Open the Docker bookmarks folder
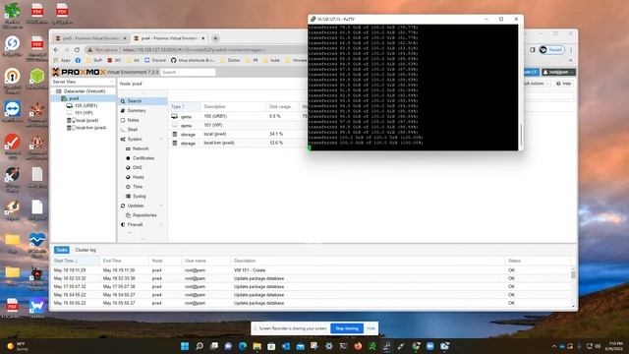 [x=230, y=60]
